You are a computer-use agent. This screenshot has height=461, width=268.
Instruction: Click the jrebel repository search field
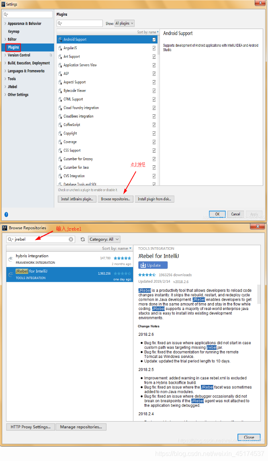pos(41,239)
